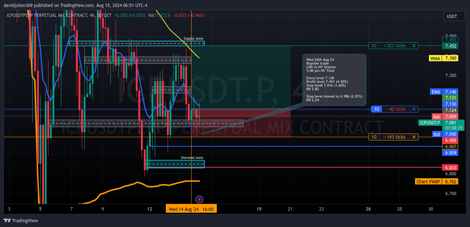Click the purple lightning event icon on timeline
This screenshot has width=470, height=227.
(199, 199)
